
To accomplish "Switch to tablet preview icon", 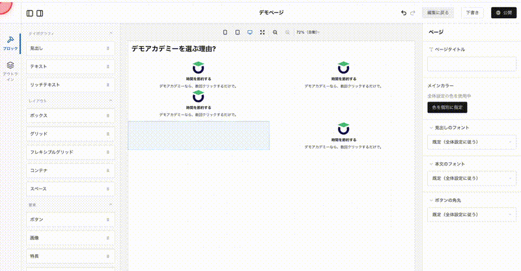I will click(x=237, y=33).
